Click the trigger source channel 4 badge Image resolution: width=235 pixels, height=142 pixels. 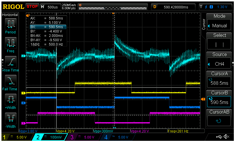[x=211, y=7]
